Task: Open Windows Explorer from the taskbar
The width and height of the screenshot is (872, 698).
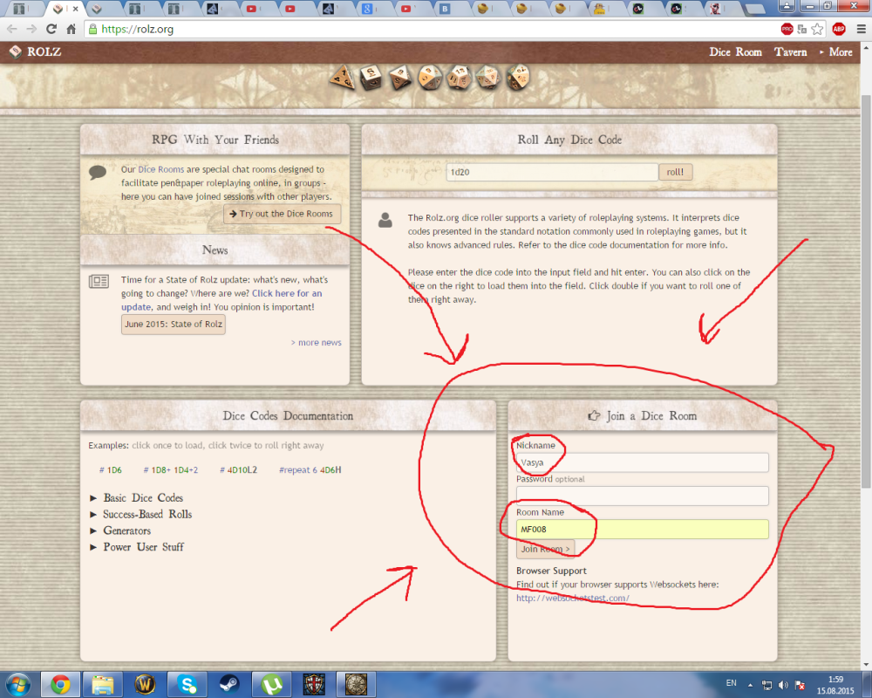Action: [x=103, y=684]
